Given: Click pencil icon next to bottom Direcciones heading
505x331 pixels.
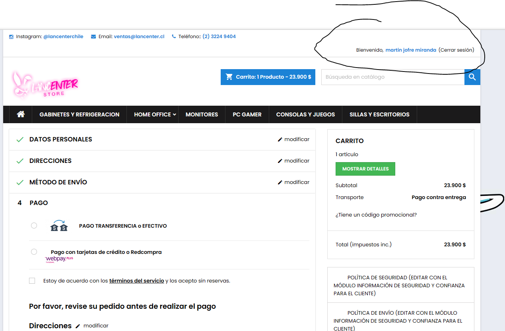Looking at the screenshot, I should point(78,326).
